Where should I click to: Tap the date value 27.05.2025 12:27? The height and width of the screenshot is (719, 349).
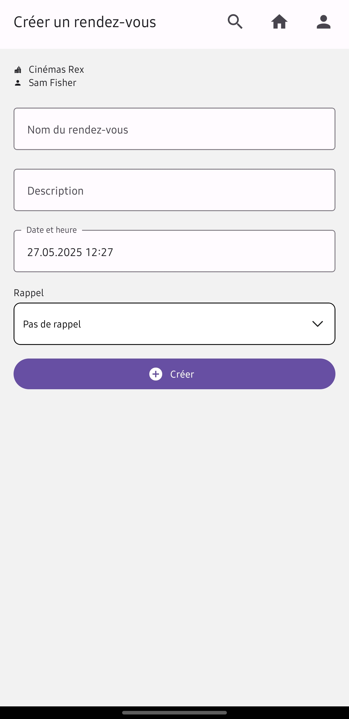pos(70,252)
